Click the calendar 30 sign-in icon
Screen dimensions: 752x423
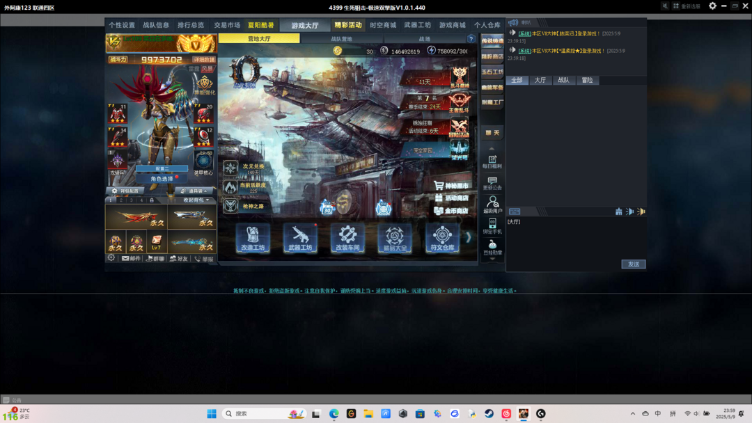point(327,207)
